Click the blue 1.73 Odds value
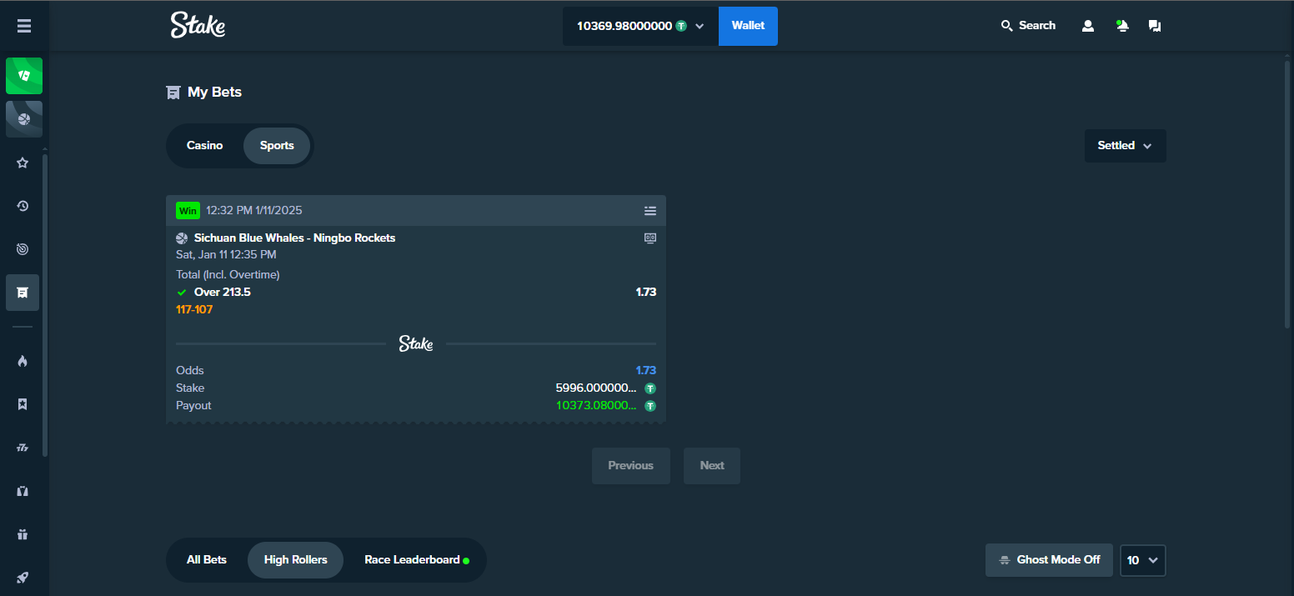 pyautogui.click(x=646, y=371)
